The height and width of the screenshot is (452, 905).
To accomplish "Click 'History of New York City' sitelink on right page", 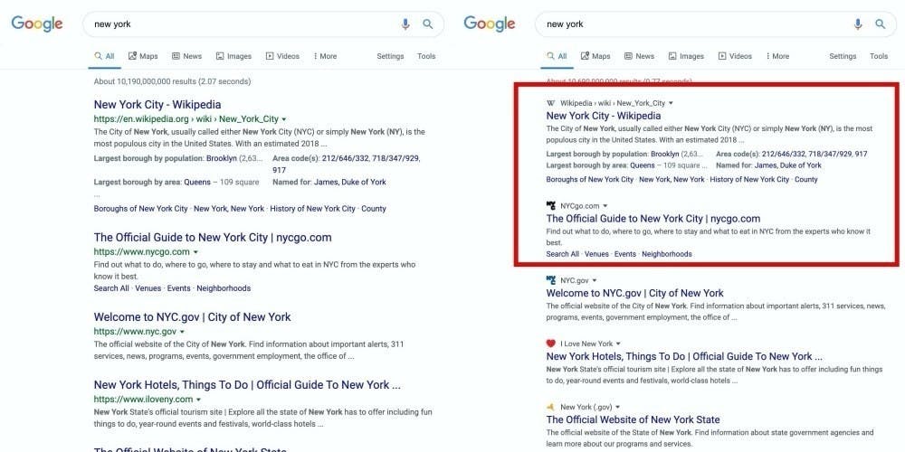I will 749,179.
